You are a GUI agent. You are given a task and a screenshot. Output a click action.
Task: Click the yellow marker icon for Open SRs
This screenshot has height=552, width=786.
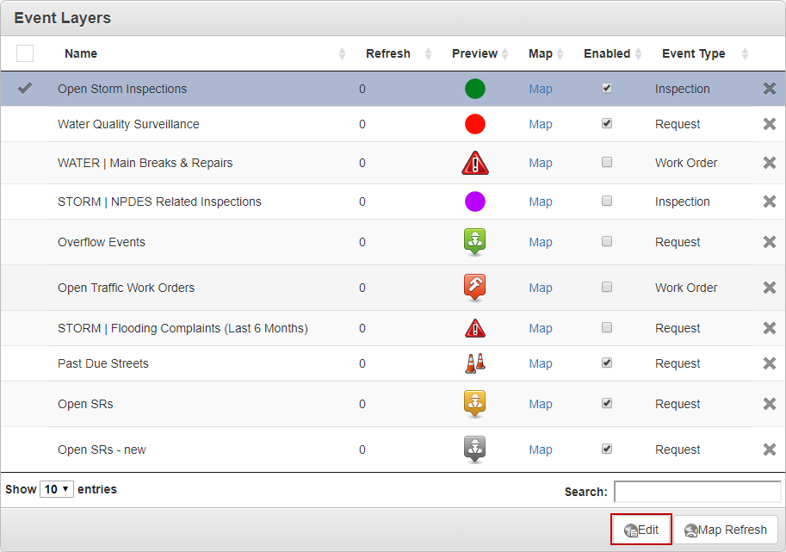click(x=474, y=403)
